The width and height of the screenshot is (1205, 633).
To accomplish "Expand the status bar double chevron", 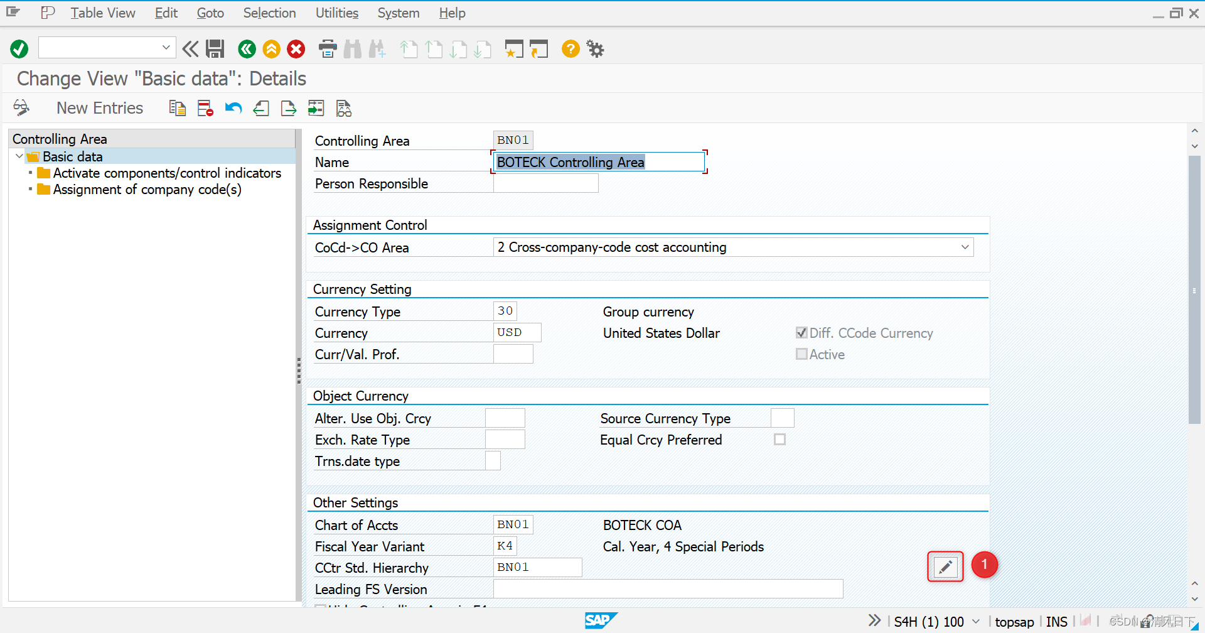I will pos(875,621).
